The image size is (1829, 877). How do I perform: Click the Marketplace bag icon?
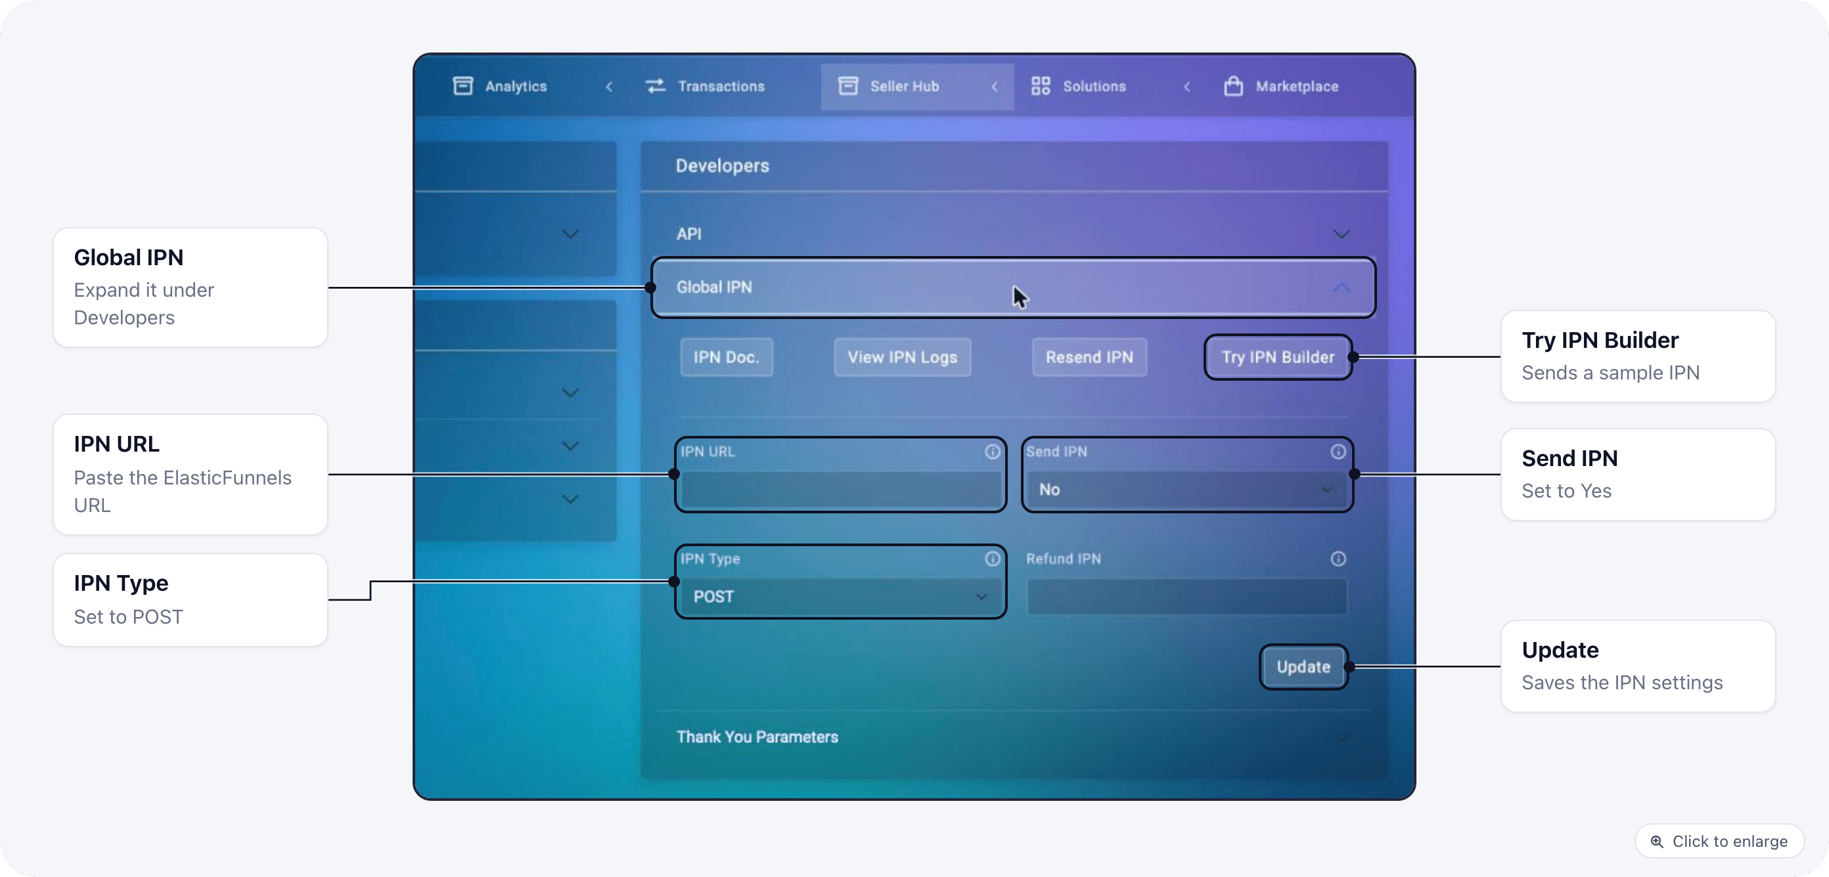[x=1233, y=86]
